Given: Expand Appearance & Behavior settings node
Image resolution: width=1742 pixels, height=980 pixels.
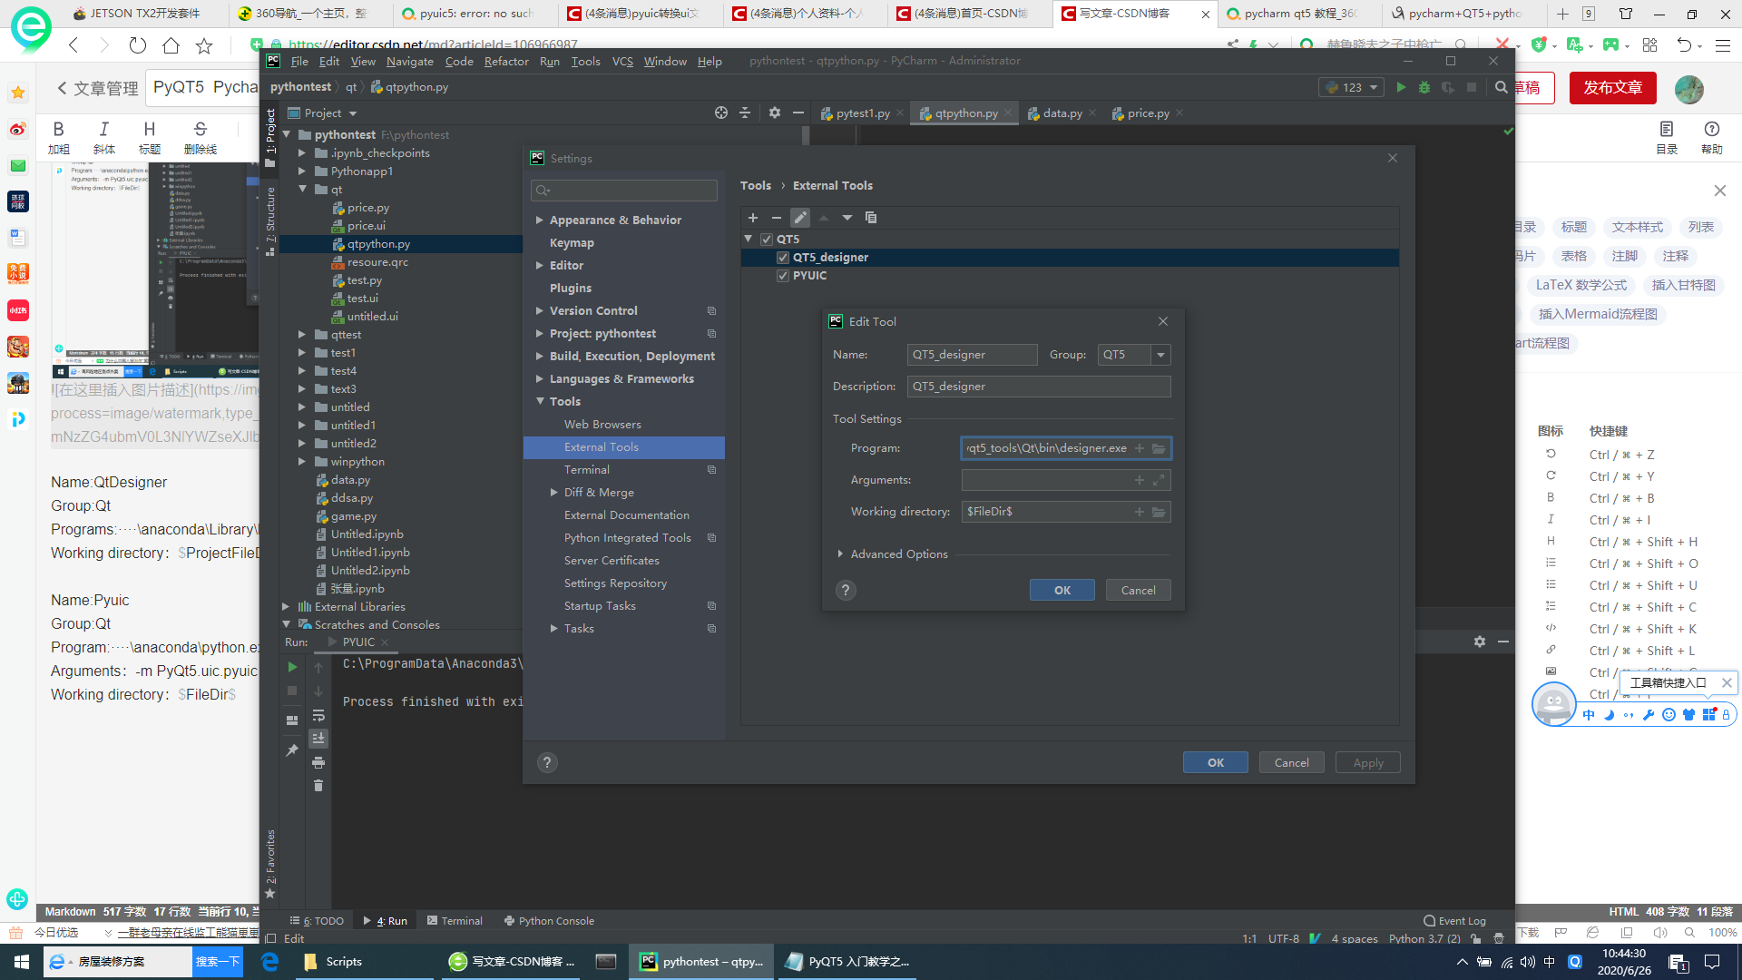Looking at the screenshot, I should (540, 220).
